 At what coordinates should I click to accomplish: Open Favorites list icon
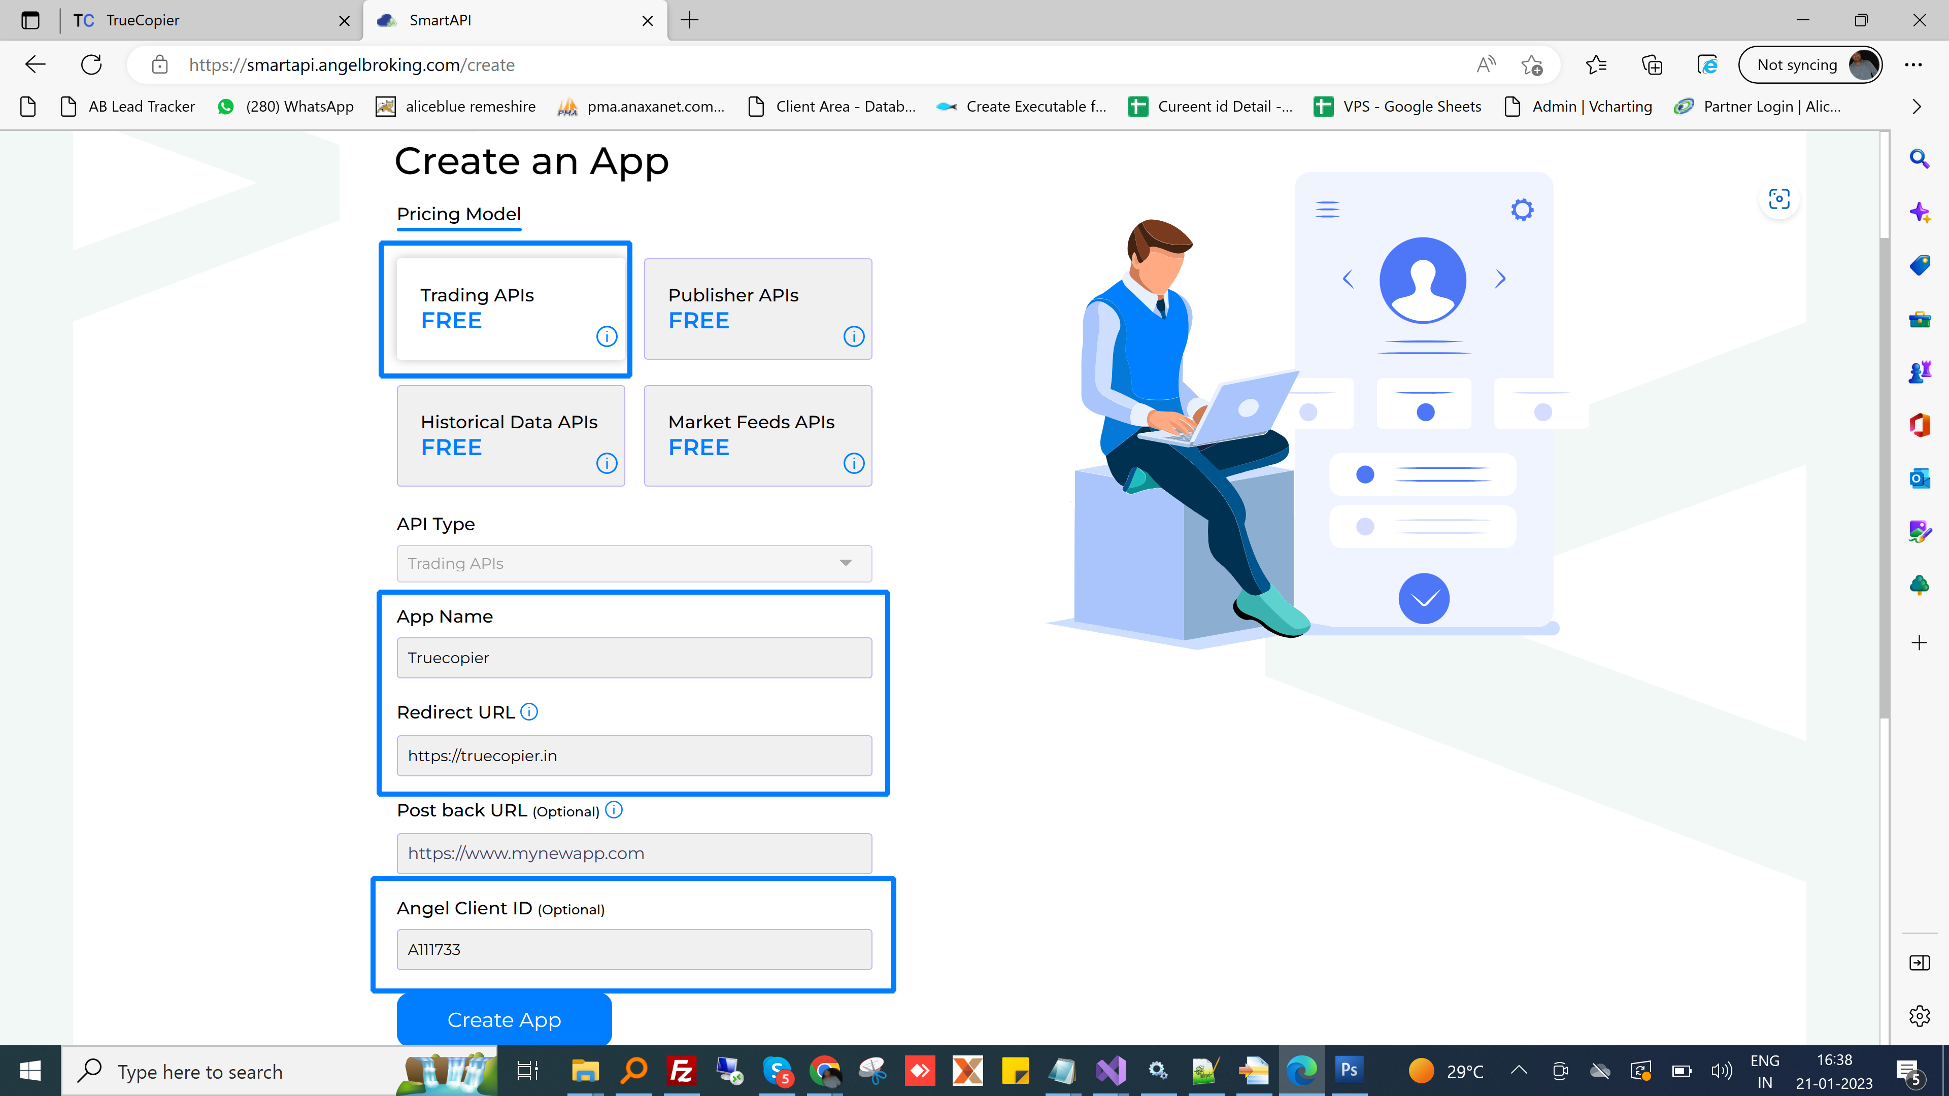(x=1596, y=65)
